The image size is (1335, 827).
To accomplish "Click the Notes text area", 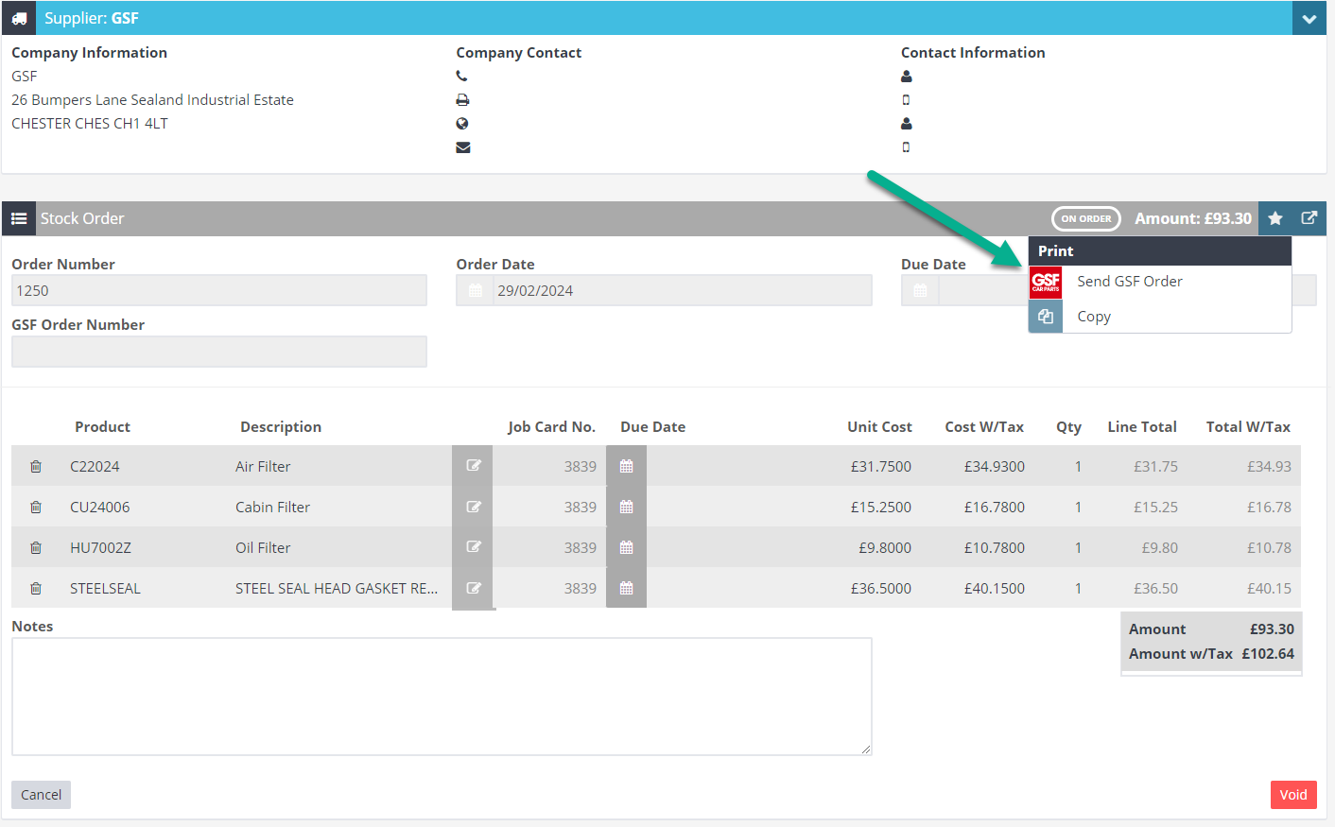I will [442, 697].
